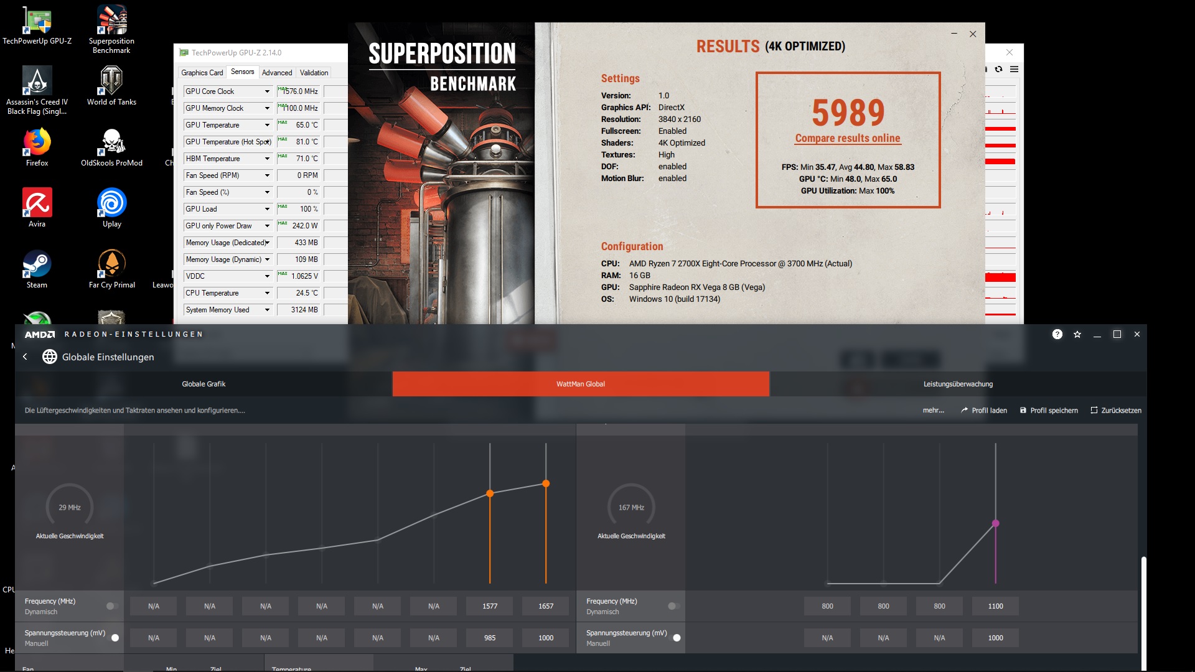Click the Radeon settings help icon
The width and height of the screenshot is (1195, 672).
(1057, 334)
